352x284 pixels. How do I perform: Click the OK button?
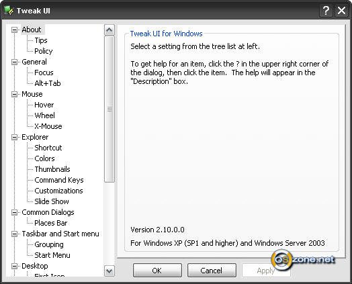157,271
